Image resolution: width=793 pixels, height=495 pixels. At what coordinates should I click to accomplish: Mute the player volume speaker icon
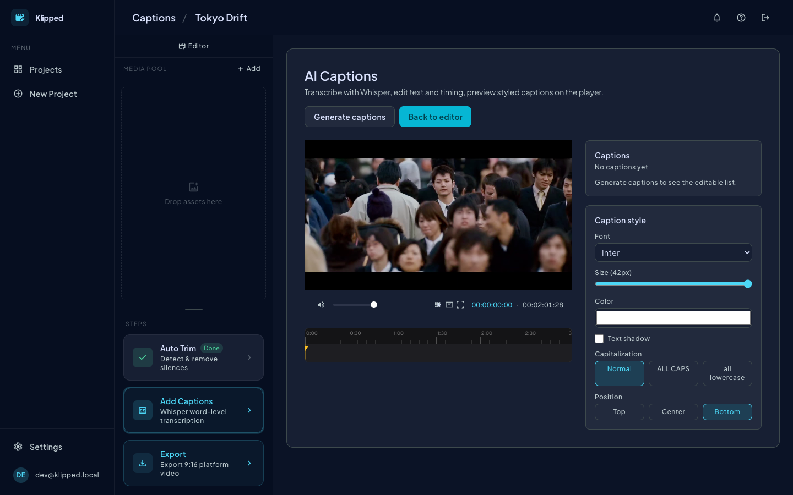321,305
